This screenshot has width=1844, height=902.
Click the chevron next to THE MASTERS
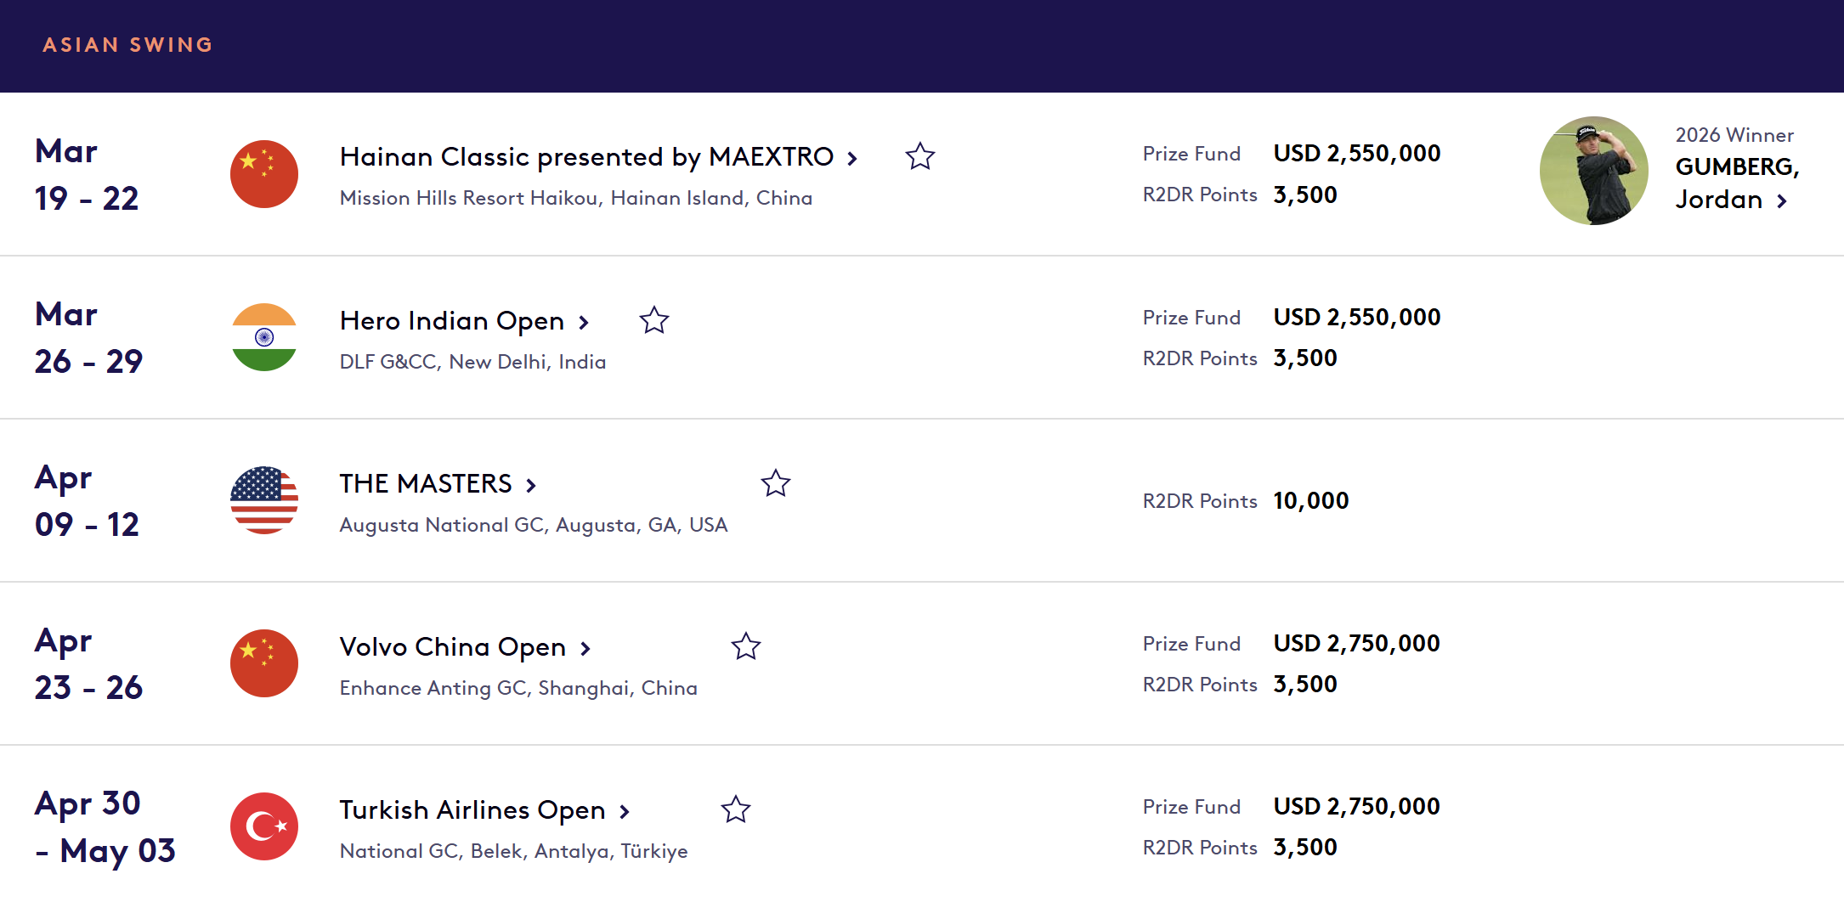point(531,485)
